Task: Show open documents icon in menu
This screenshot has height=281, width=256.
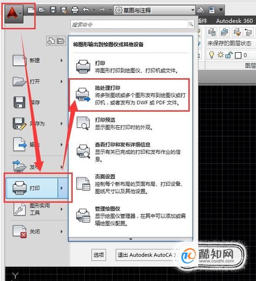Action: pyautogui.click(x=61, y=41)
